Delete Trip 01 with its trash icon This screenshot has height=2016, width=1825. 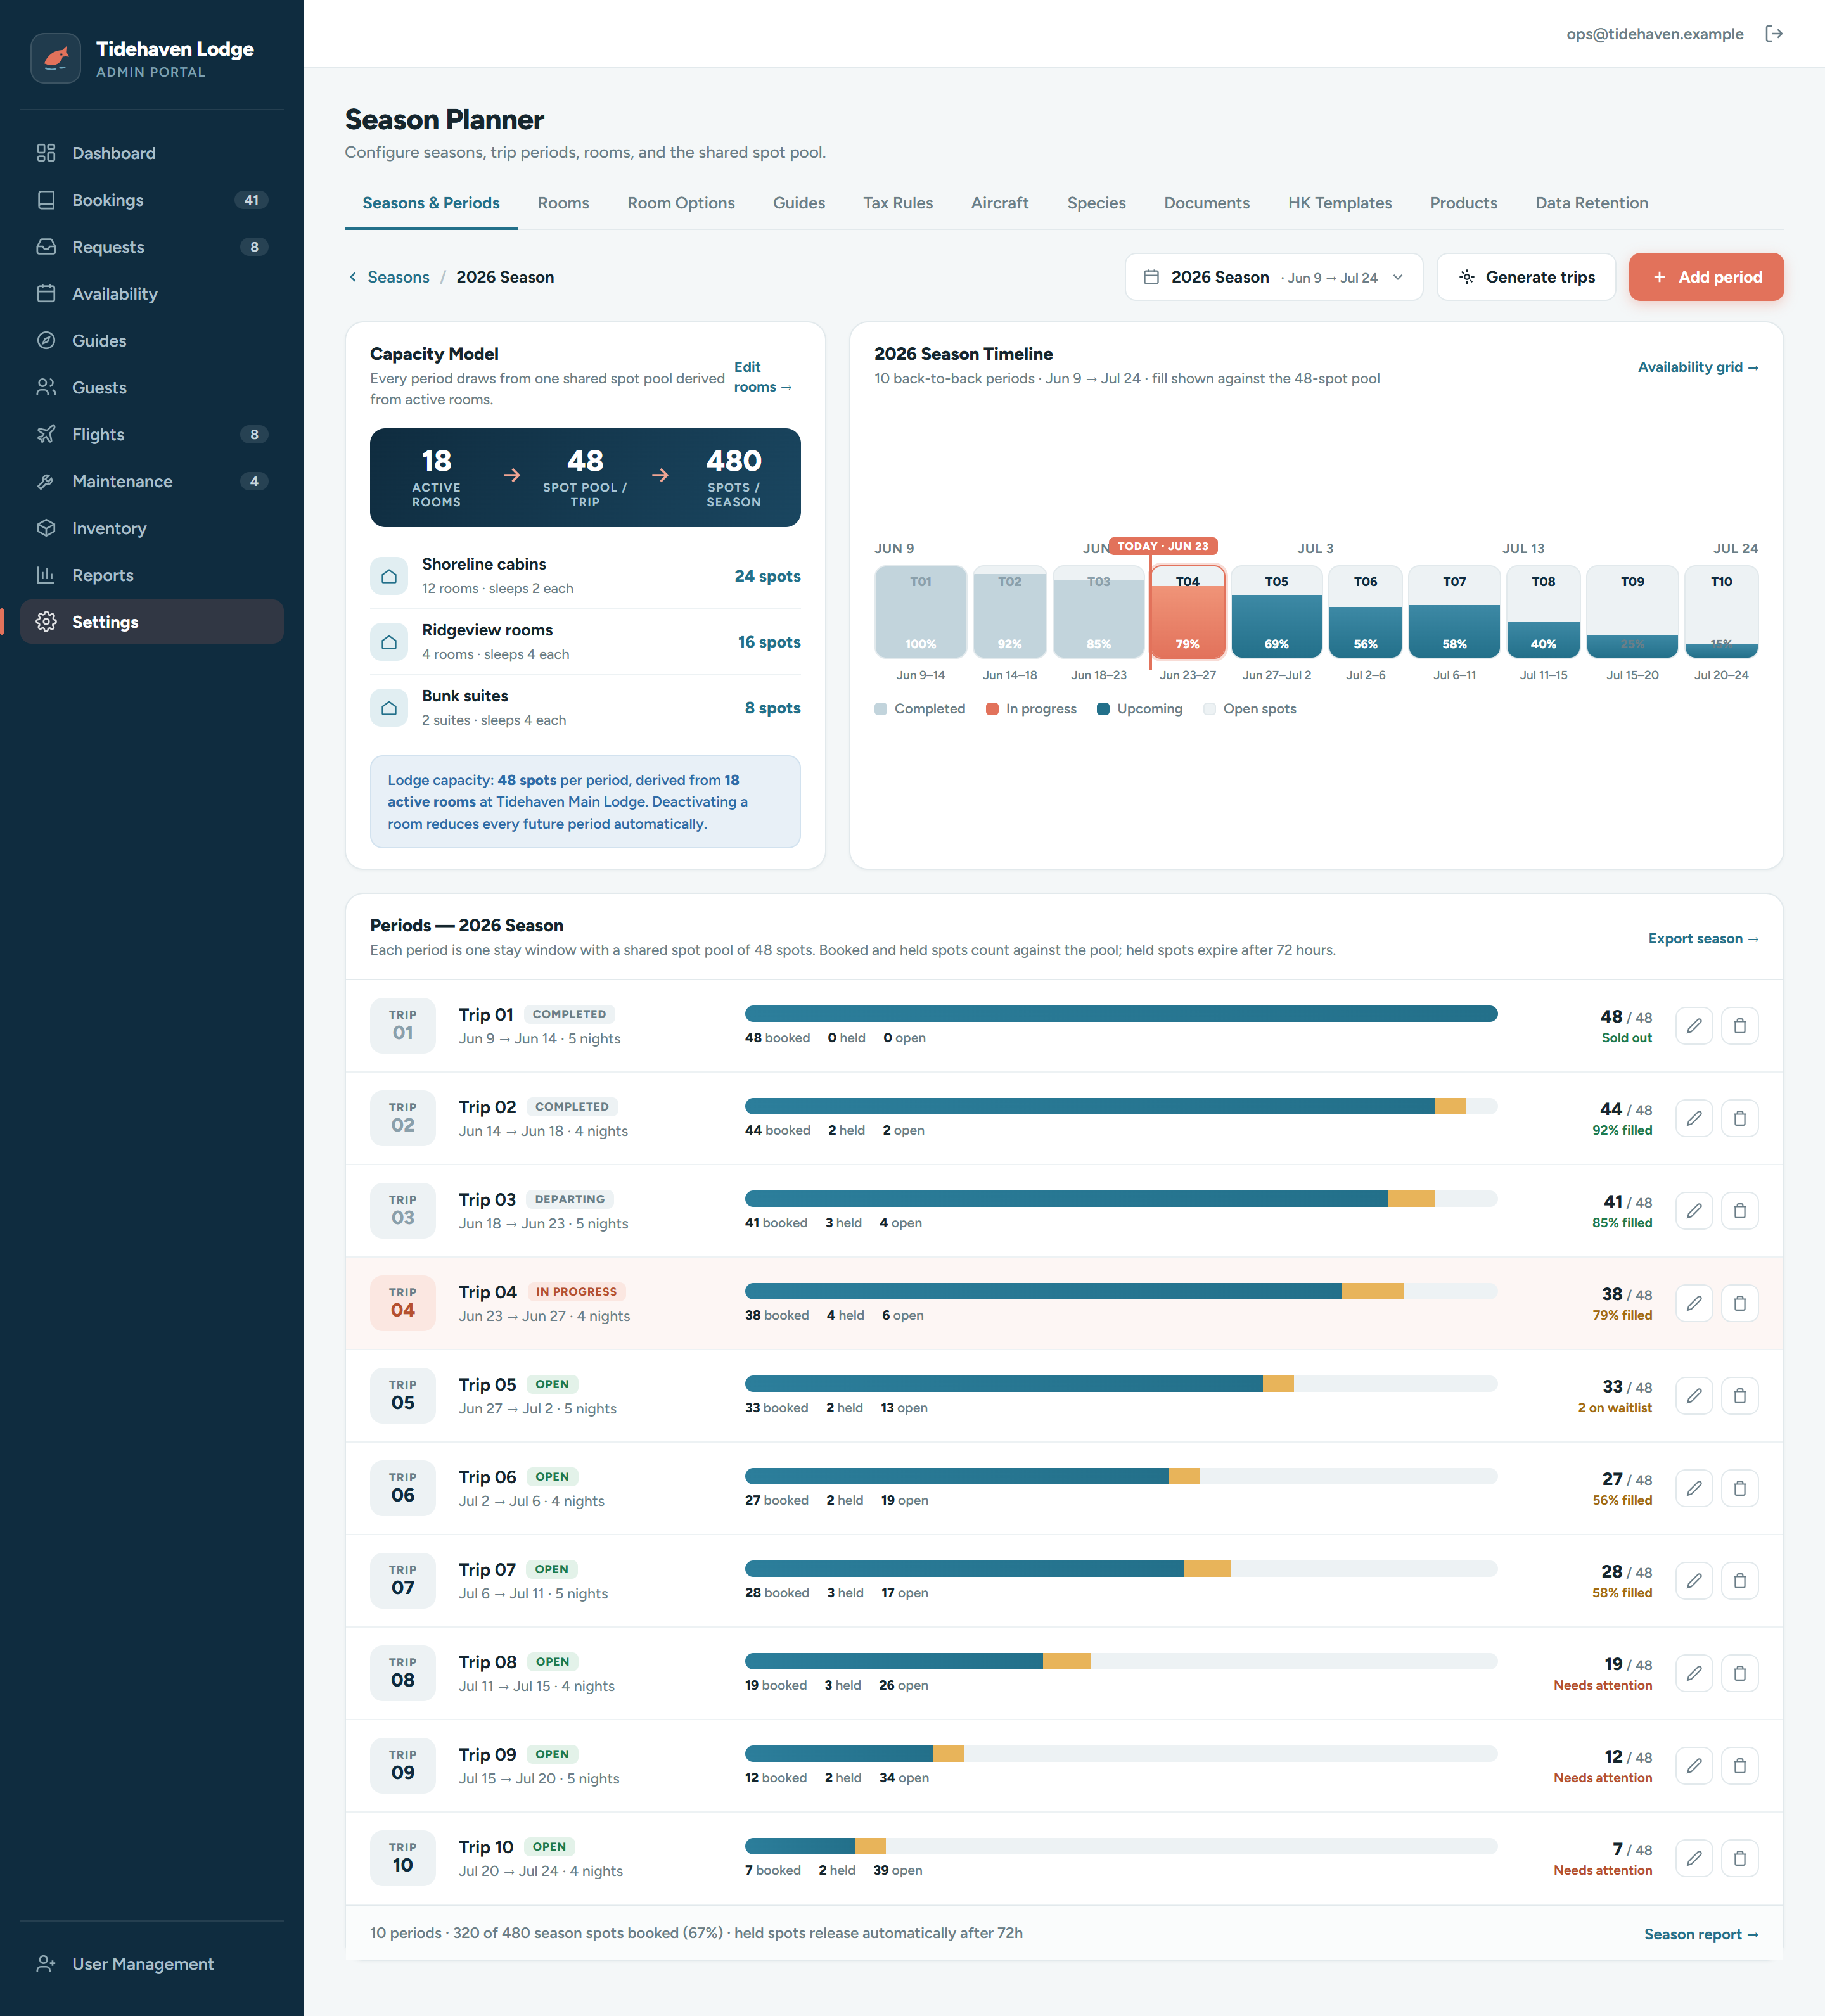pyautogui.click(x=1740, y=1025)
